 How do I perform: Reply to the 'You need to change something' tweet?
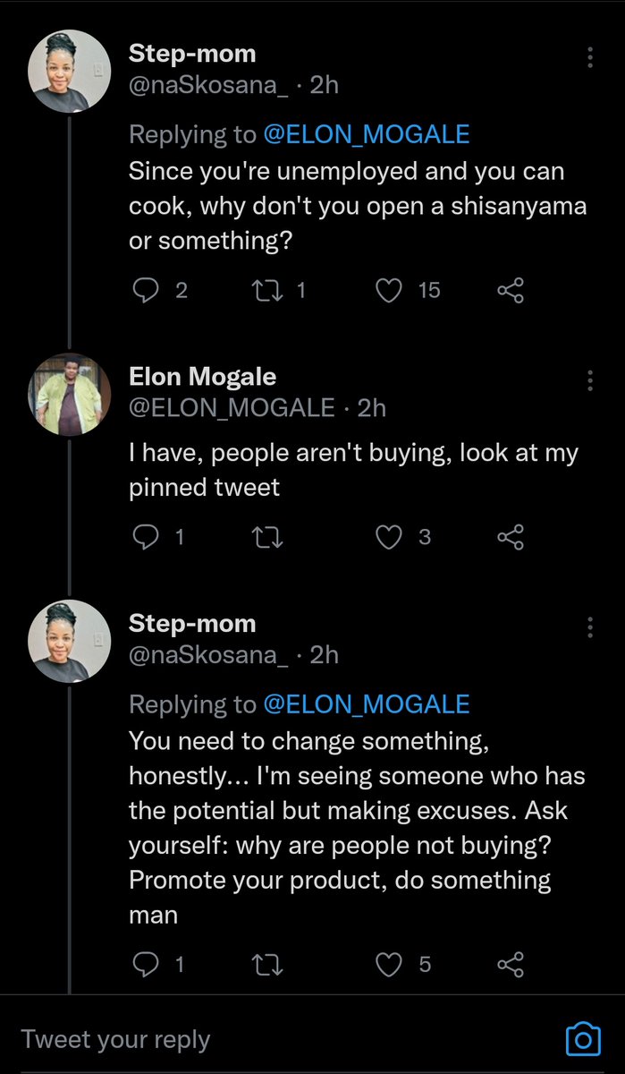pyautogui.click(x=145, y=964)
